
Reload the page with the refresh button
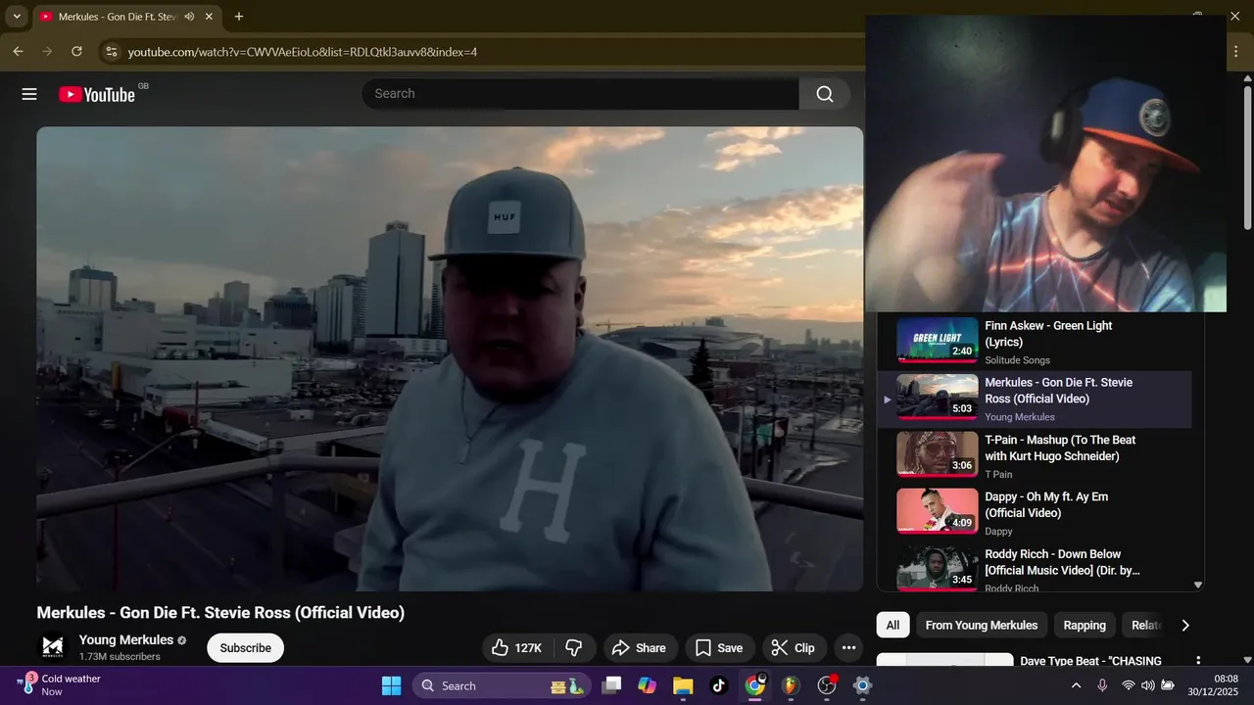coord(76,51)
